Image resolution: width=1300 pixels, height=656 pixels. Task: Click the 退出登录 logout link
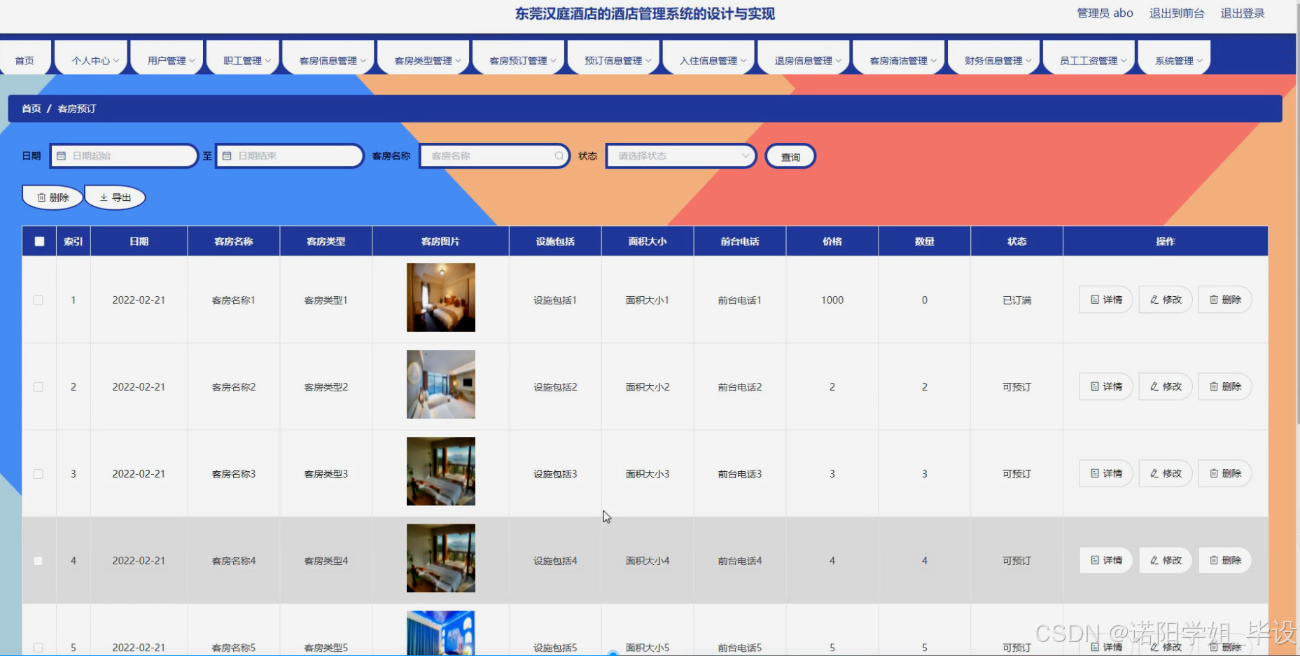[1243, 13]
